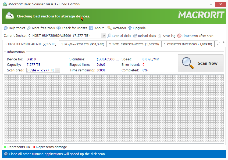Switch to the KINGSTON SNVS2000G tab

188,44
